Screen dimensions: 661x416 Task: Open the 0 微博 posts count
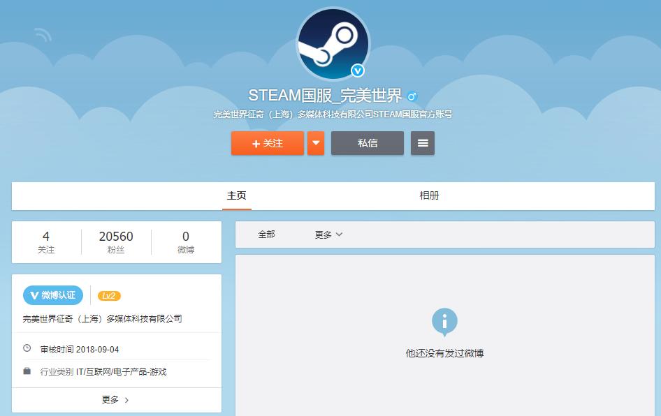pyautogui.click(x=185, y=242)
